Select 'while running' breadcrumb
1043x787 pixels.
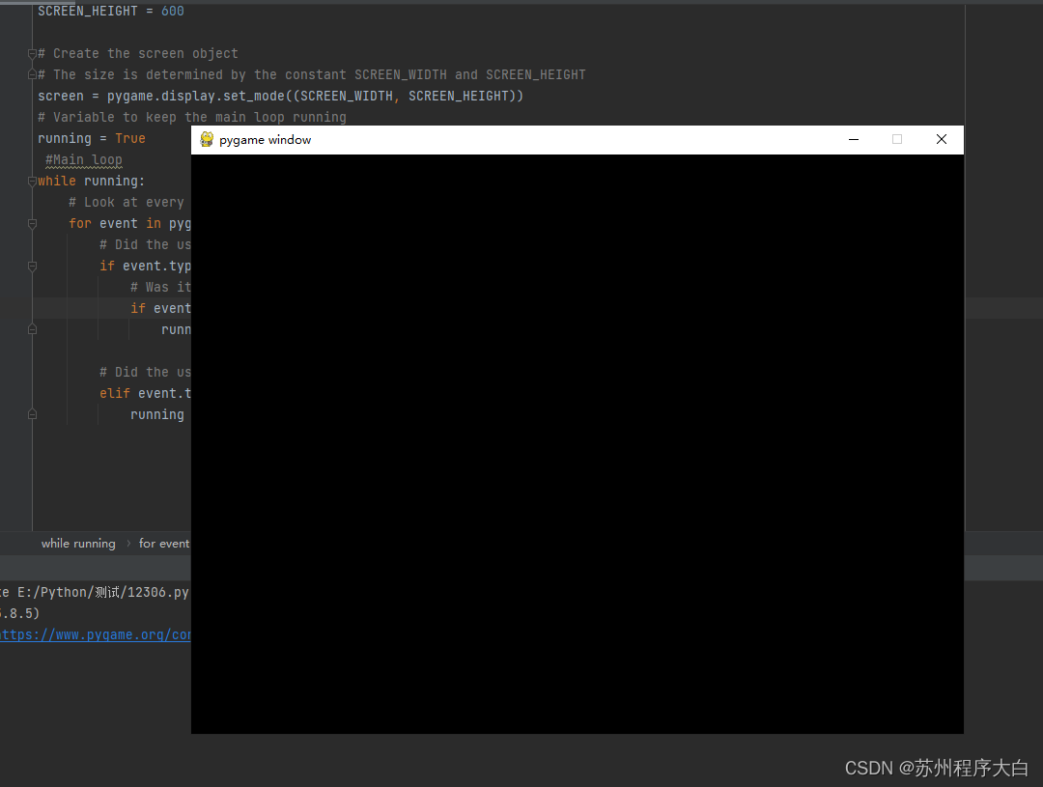[78, 544]
